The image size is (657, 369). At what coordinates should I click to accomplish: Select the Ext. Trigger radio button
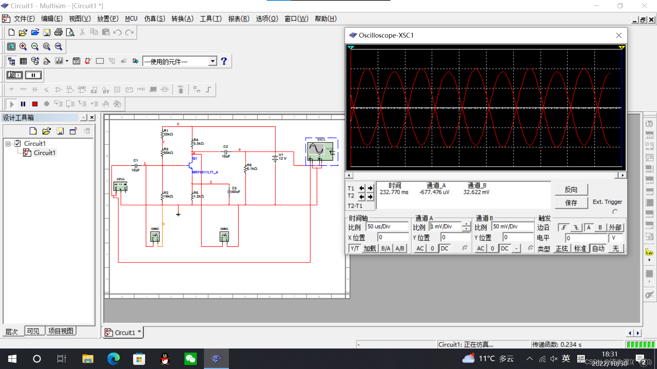point(615,212)
